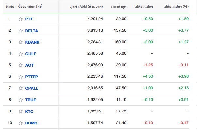Open the KBANK stock page

(32, 42)
